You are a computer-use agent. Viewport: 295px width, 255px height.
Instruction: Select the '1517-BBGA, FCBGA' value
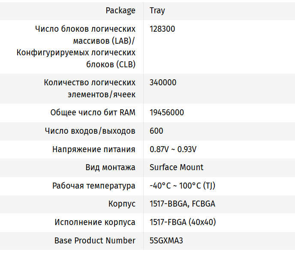(182, 204)
